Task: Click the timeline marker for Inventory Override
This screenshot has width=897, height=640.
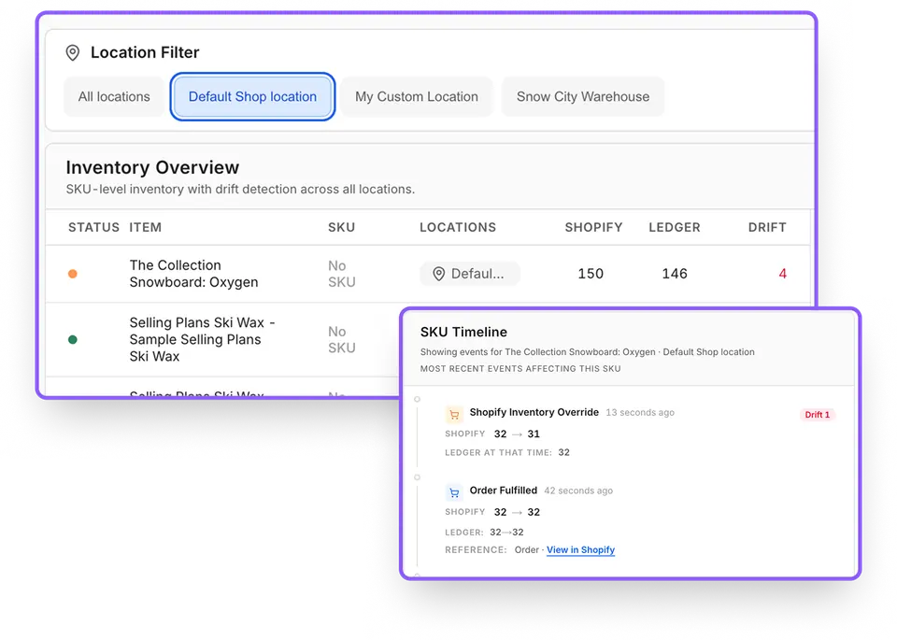Action: tap(417, 399)
